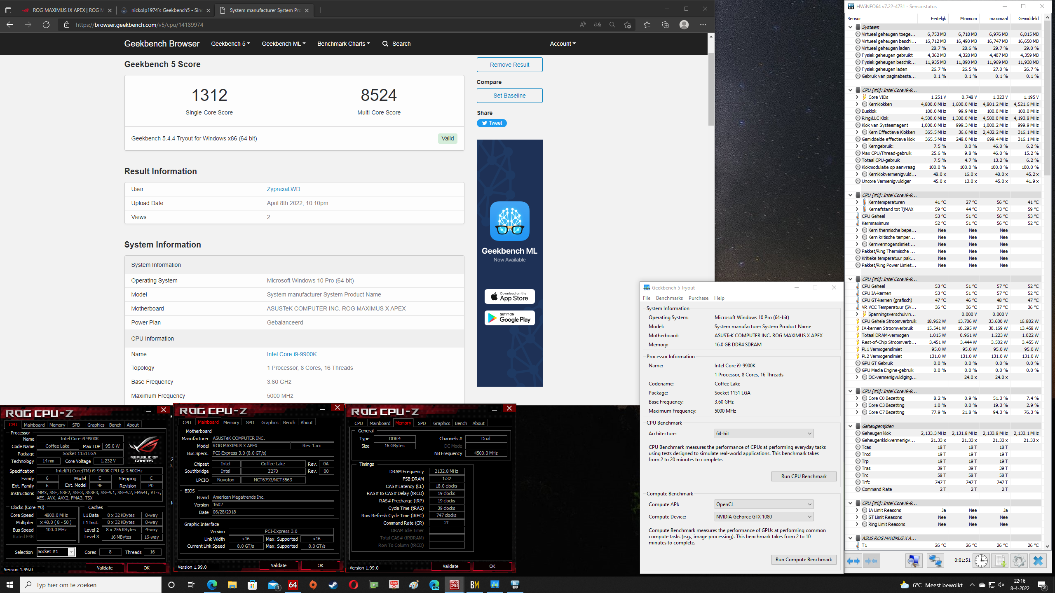
Task: Open Benchmark Charts navigation dropdown
Action: tap(343, 44)
